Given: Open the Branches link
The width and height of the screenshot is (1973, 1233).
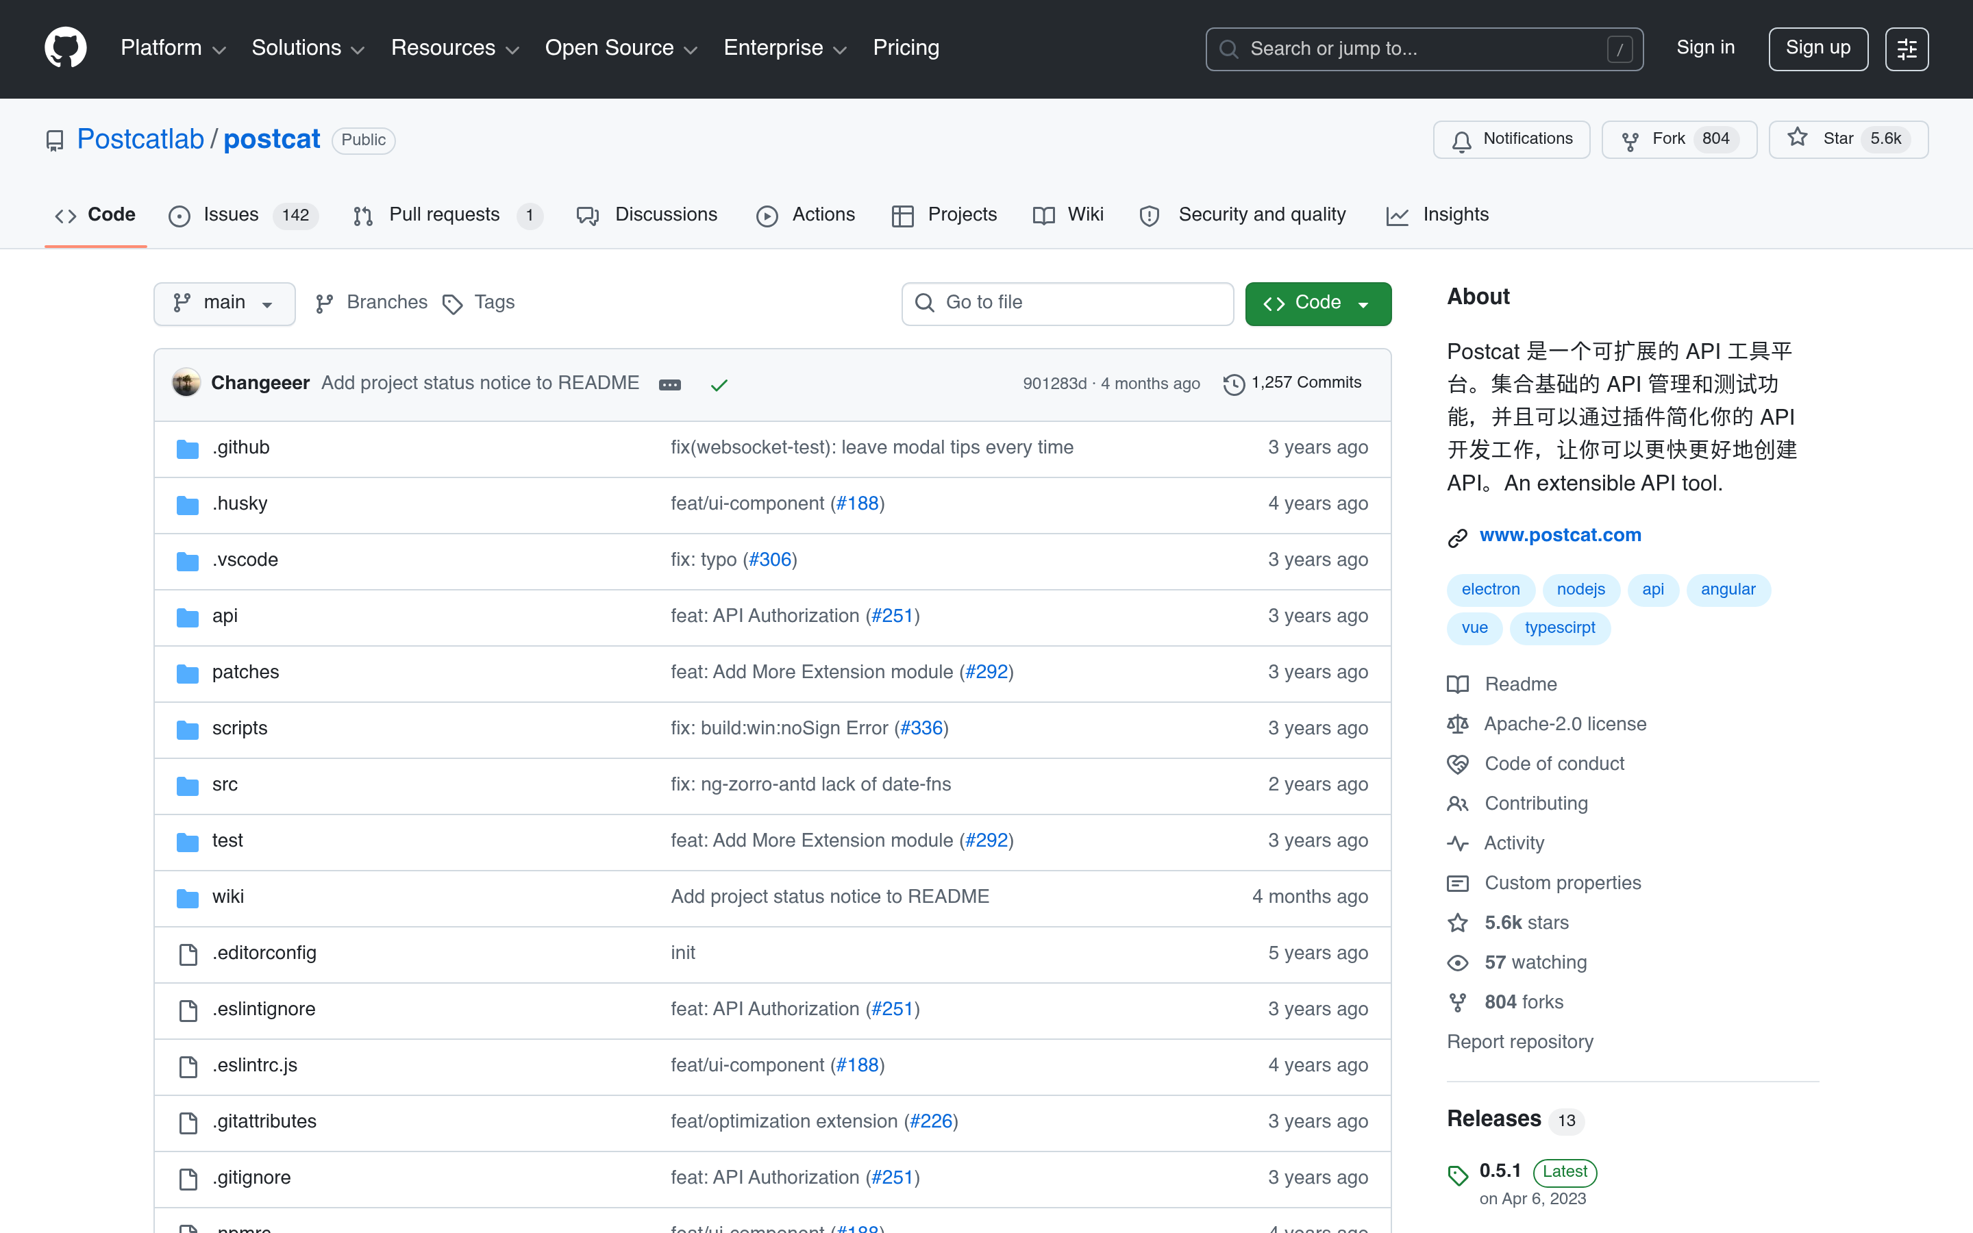Looking at the screenshot, I should 371,303.
